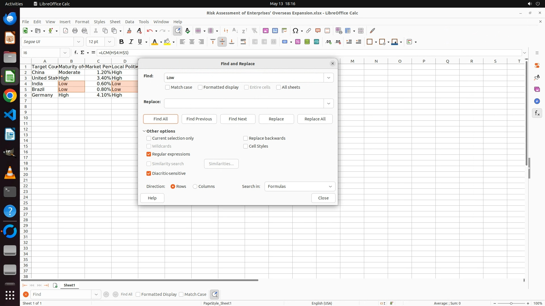Open the Styles menu

point(99,22)
